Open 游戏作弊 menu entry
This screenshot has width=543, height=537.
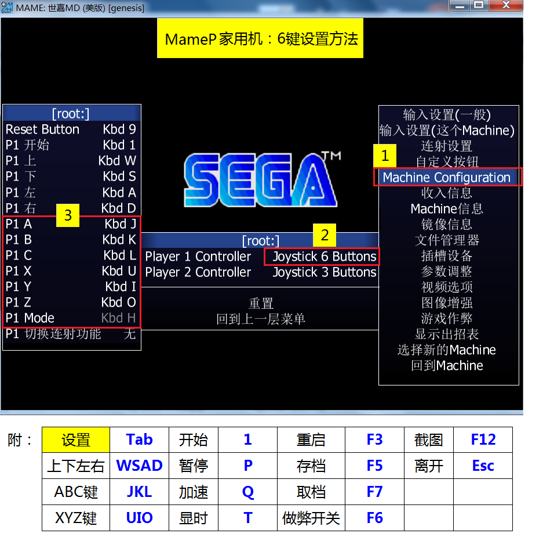(x=447, y=319)
